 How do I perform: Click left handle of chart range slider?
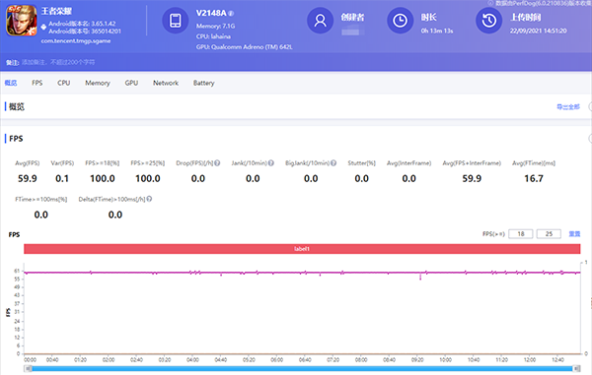click(28, 368)
